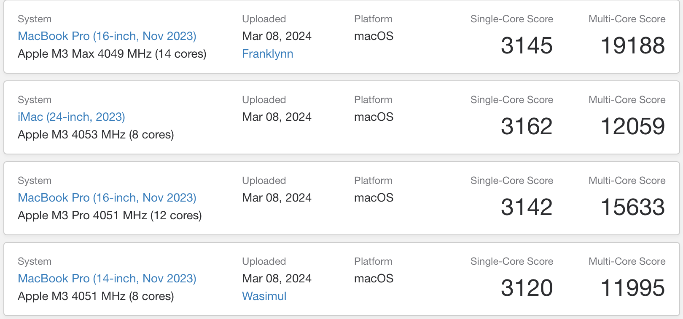The width and height of the screenshot is (683, 319).
Task: Select the single-core score 3145
Action: (527, 45)
